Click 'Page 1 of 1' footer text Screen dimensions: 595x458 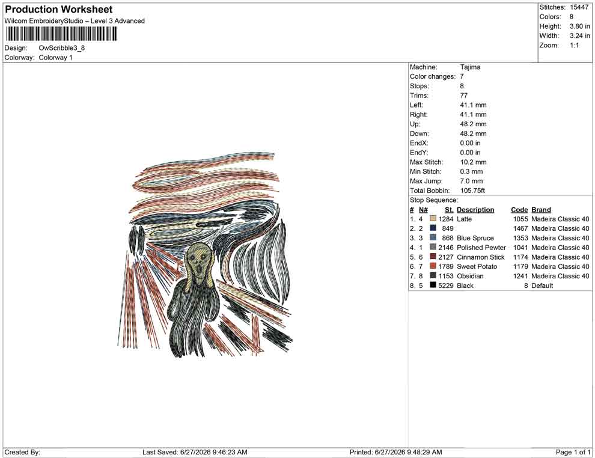[573, 452]
